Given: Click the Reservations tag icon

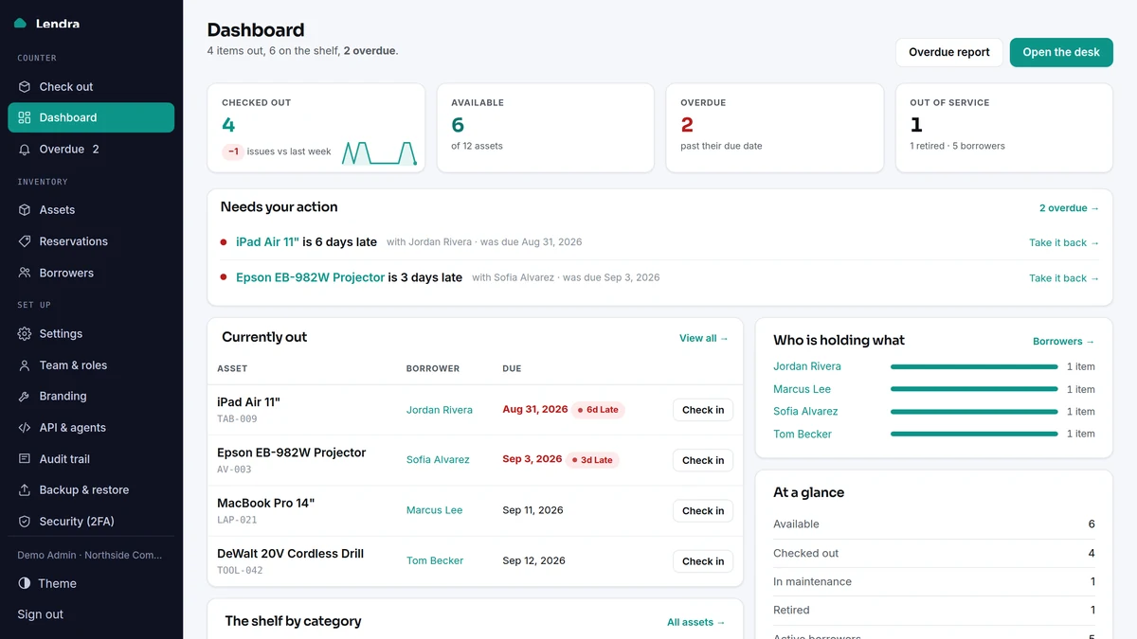Looking at the screenshot, I should click(25, 241).
